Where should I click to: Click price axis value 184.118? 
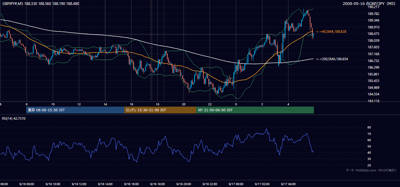point(373,101)
